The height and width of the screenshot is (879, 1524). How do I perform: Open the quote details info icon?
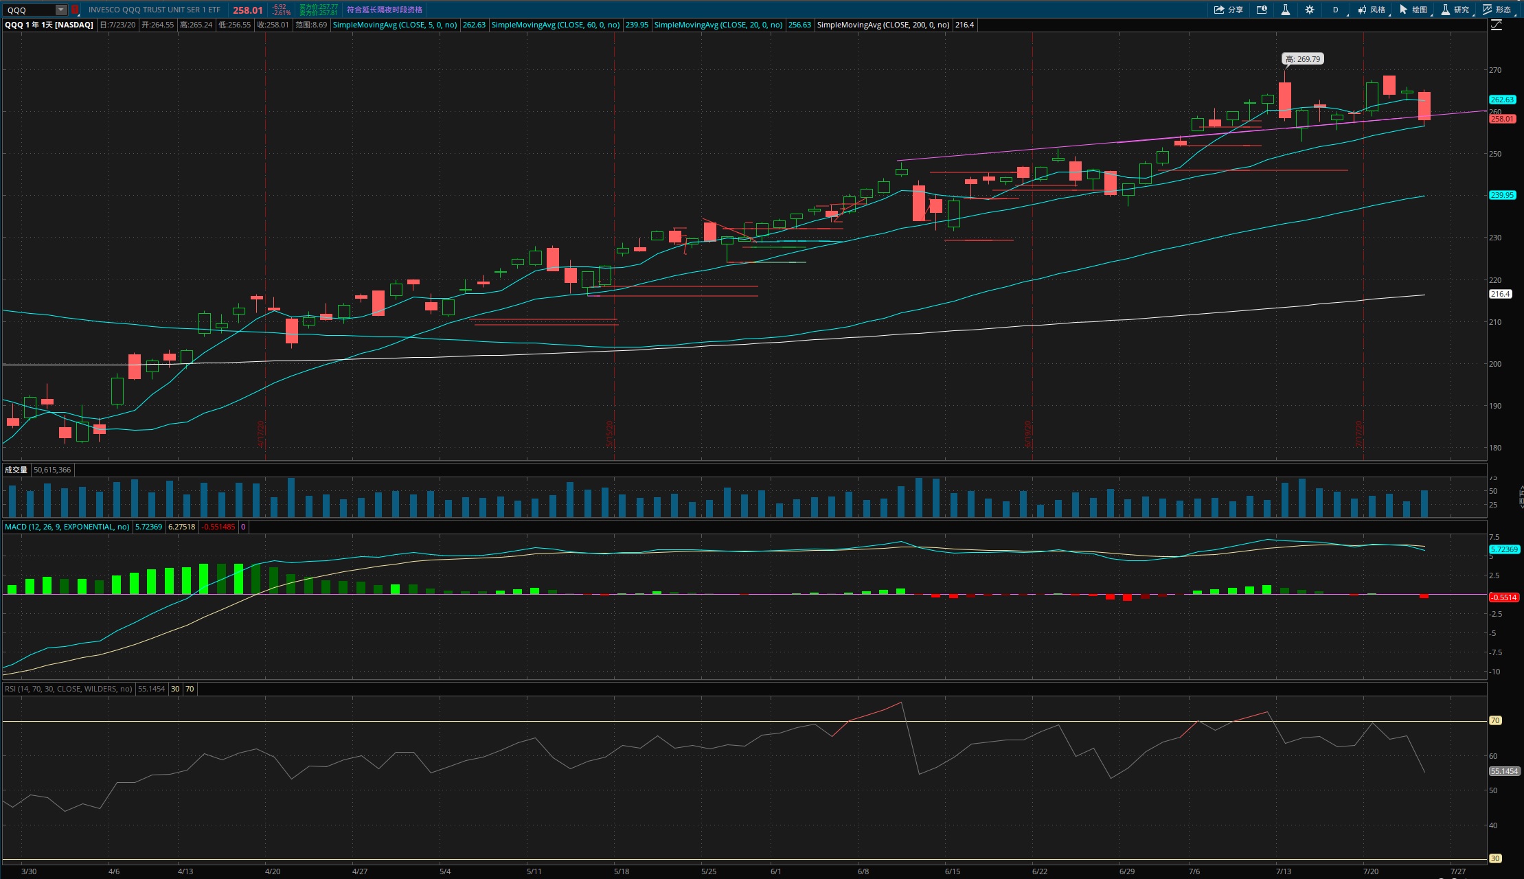pyautogui.click(x=1261, y=10)
